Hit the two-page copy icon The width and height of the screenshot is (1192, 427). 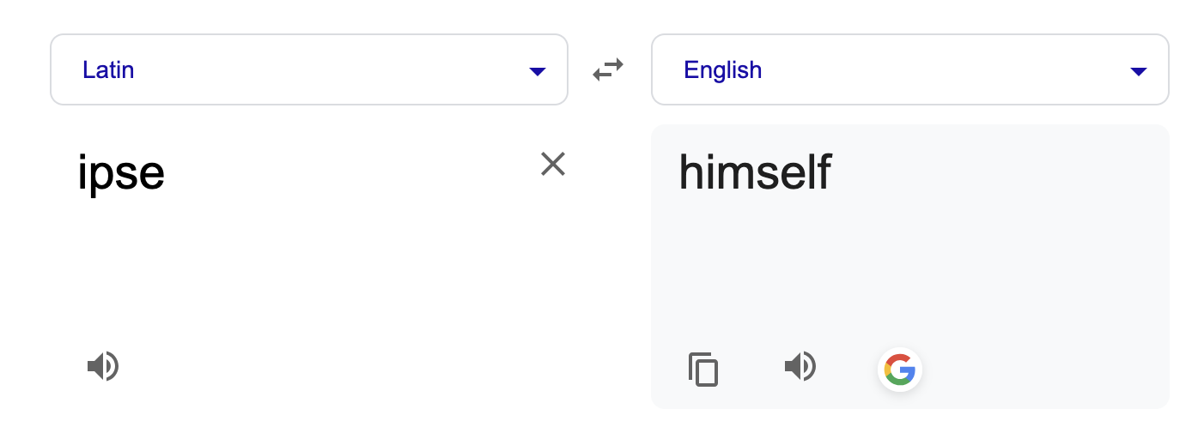click(703, 370)
